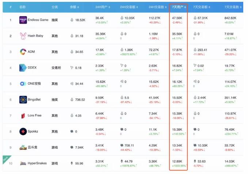
Task: Click 112.27K 24H transactions value
Action: (154, 18)
